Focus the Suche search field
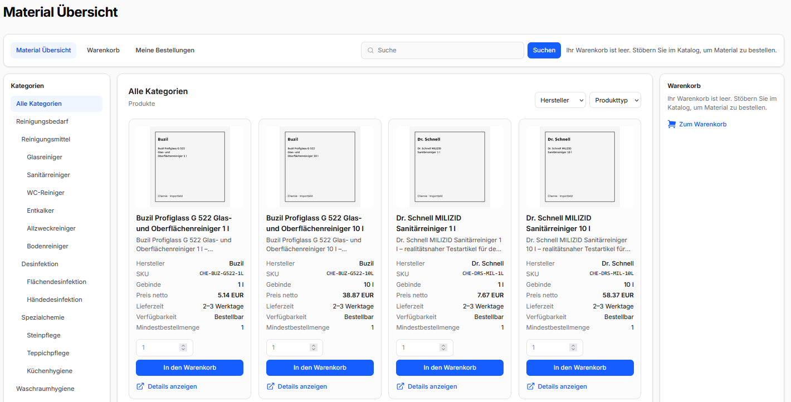Screen dimensions: 791x402 [x=442, y=50]
